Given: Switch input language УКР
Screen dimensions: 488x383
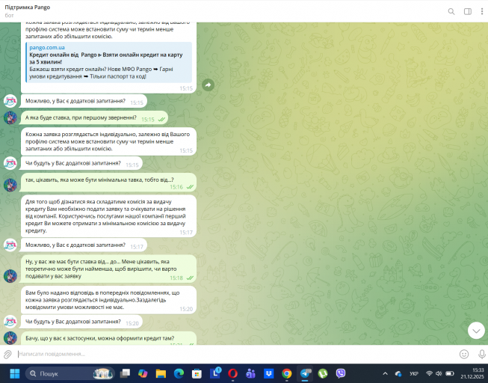Looking at the screenshot, I should tap(413, 373).
